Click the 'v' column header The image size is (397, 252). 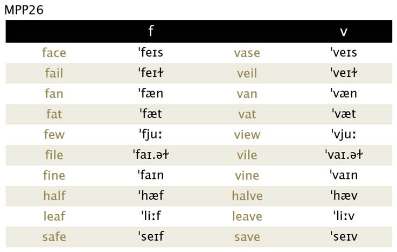click(344, 32)
